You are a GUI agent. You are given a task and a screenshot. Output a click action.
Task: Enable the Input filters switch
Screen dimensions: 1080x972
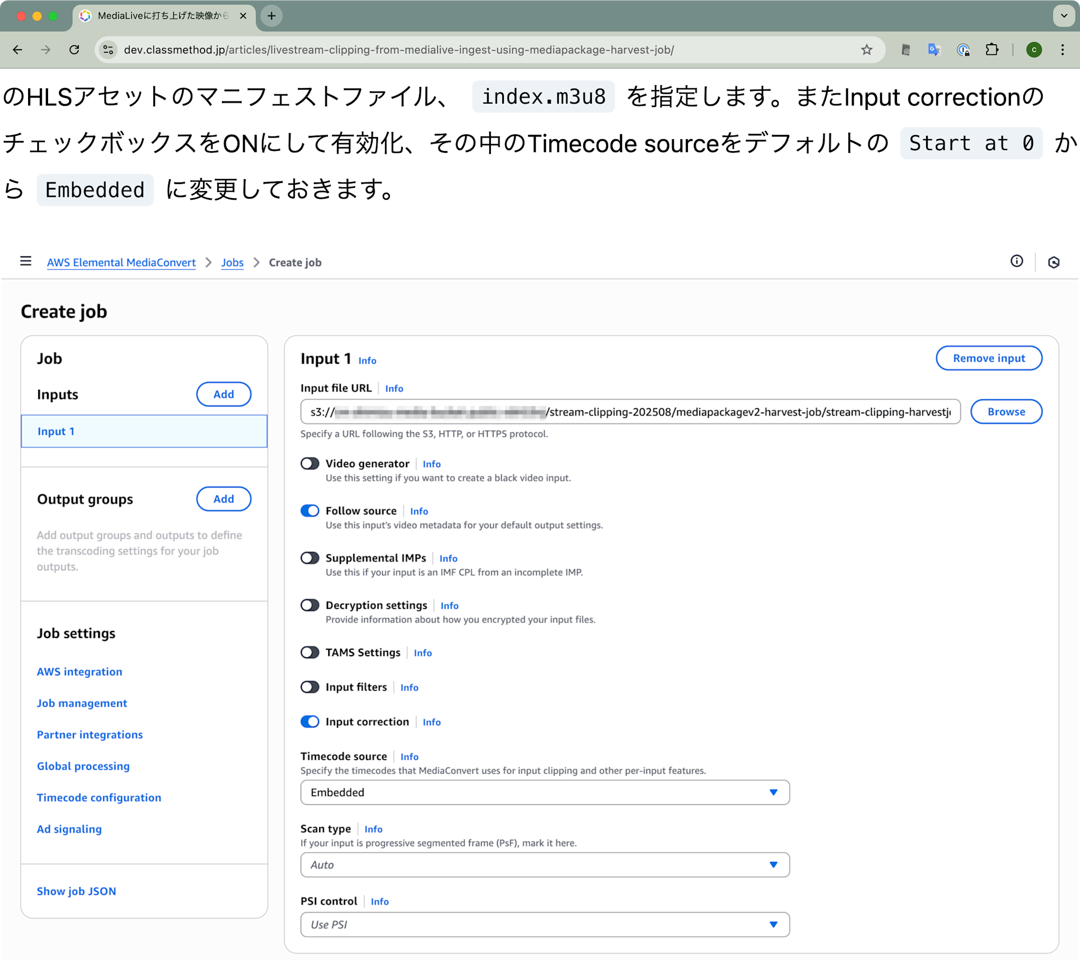tap(310, 687)
